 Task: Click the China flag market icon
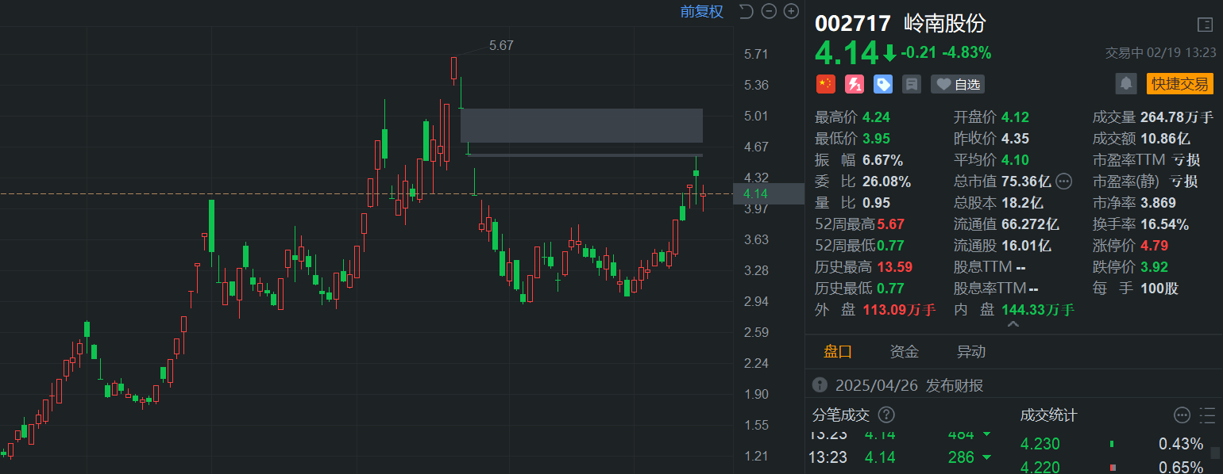coord(826,84)
